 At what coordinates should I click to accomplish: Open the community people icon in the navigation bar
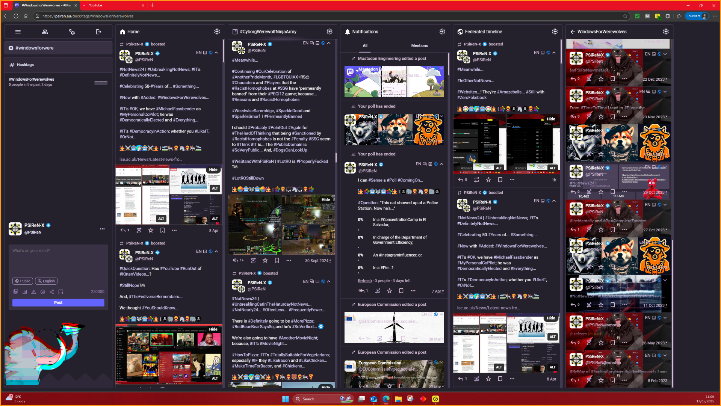tap(45, 32)
